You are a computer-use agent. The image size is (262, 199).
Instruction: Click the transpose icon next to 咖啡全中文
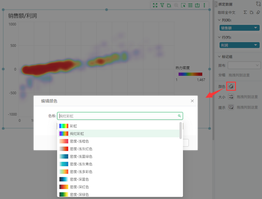(x=251, y=12)
